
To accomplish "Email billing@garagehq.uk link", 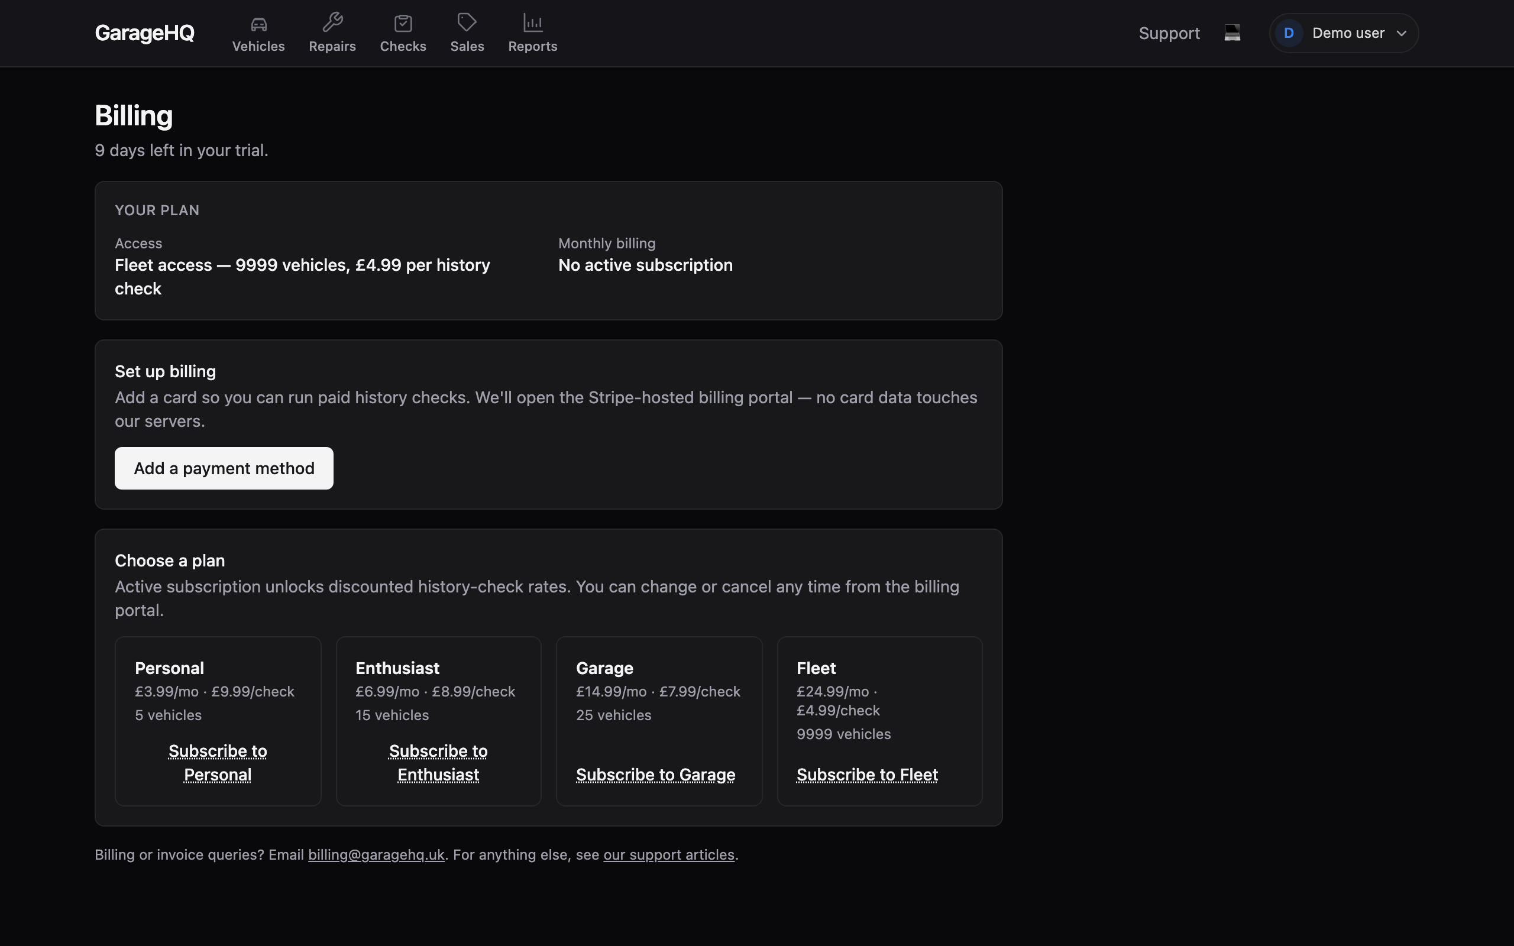I will (x=376, y=855).
